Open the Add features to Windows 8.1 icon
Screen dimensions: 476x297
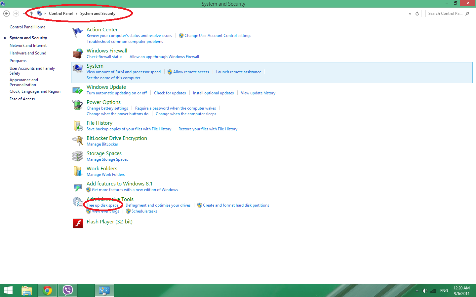(78, 187)
